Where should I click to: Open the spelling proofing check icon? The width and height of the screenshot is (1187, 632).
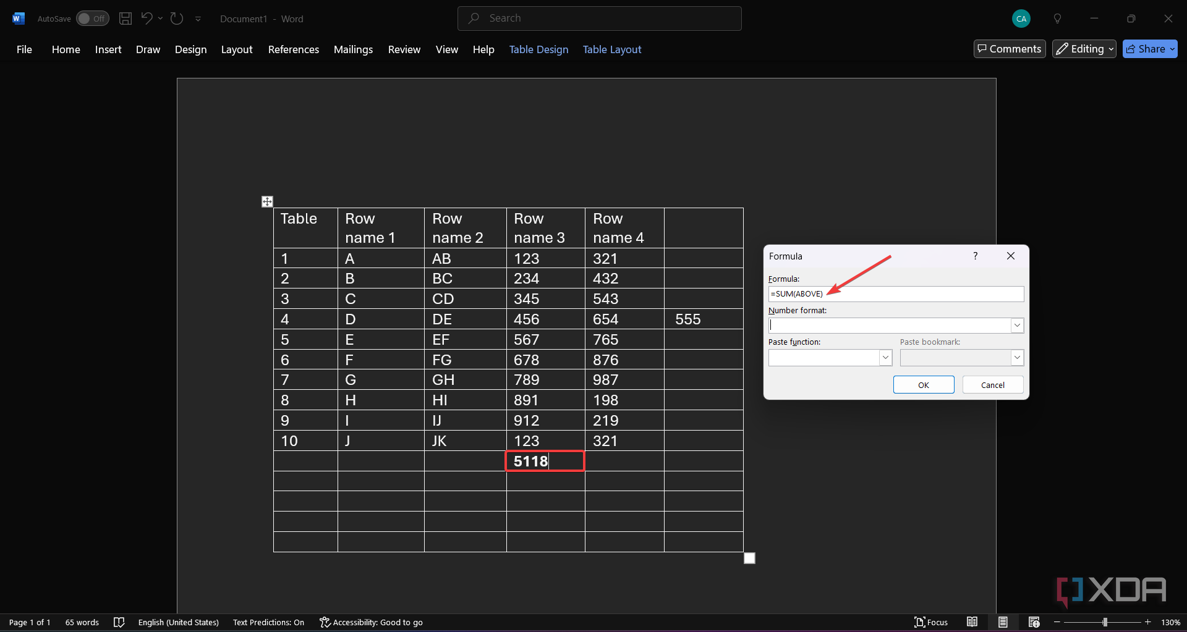tap(119, 622)
